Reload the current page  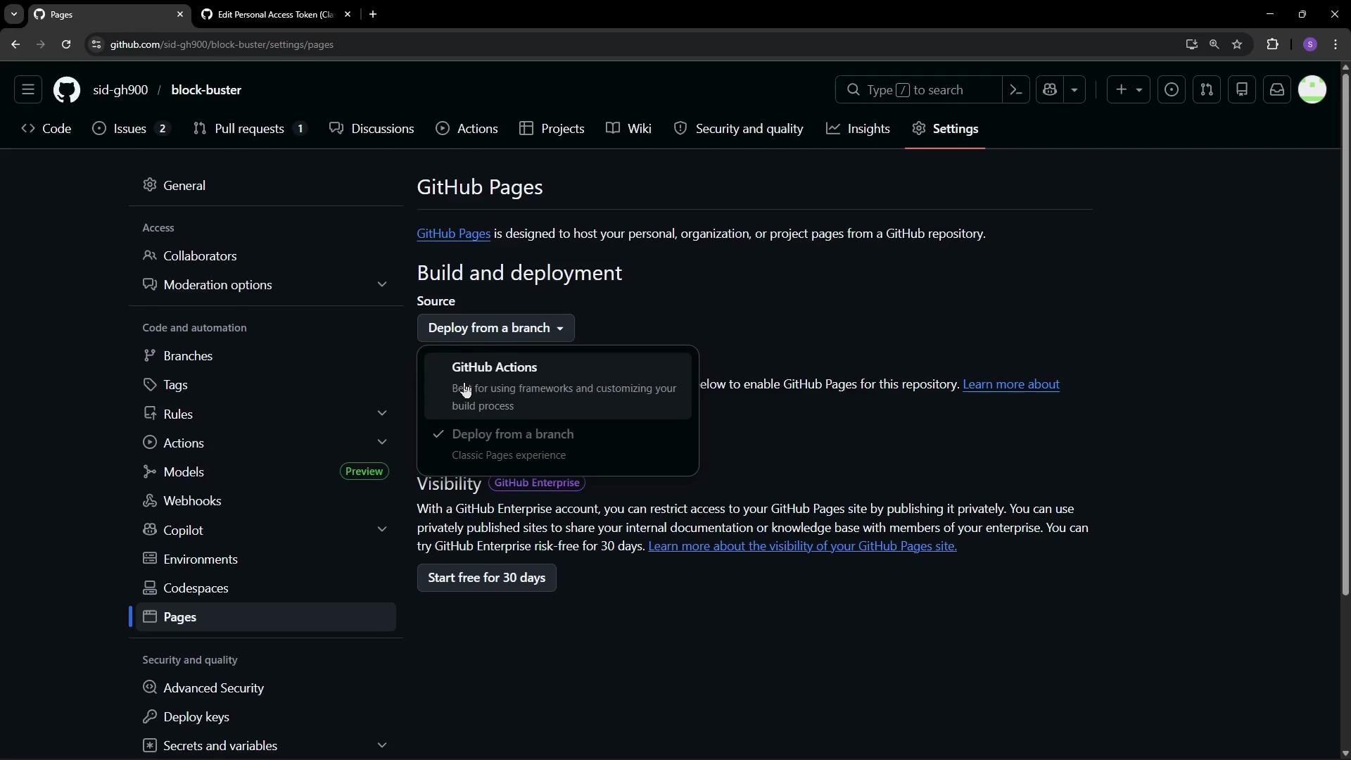(x=66, y=44)
